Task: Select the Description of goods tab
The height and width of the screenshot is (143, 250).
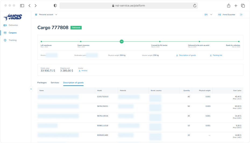Action: 73,83
